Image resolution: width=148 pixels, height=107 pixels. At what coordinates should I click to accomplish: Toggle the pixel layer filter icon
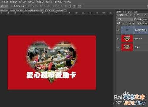click(131, 15)
